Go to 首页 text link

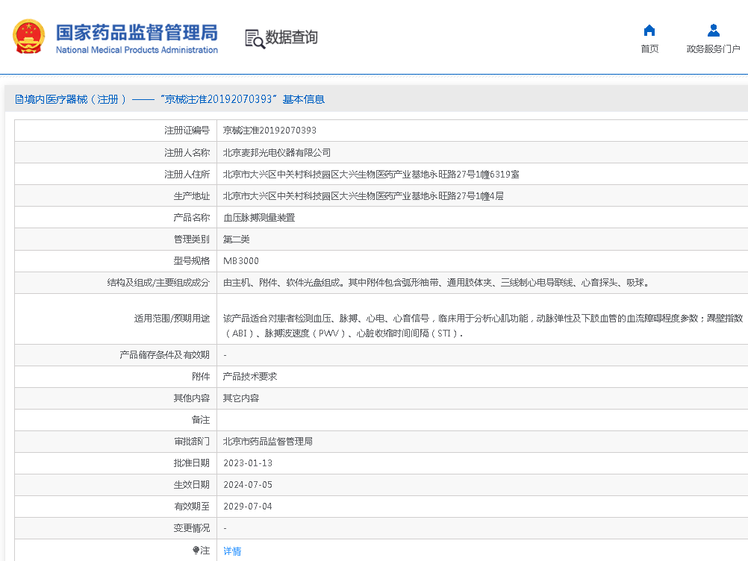click(649, 49)
